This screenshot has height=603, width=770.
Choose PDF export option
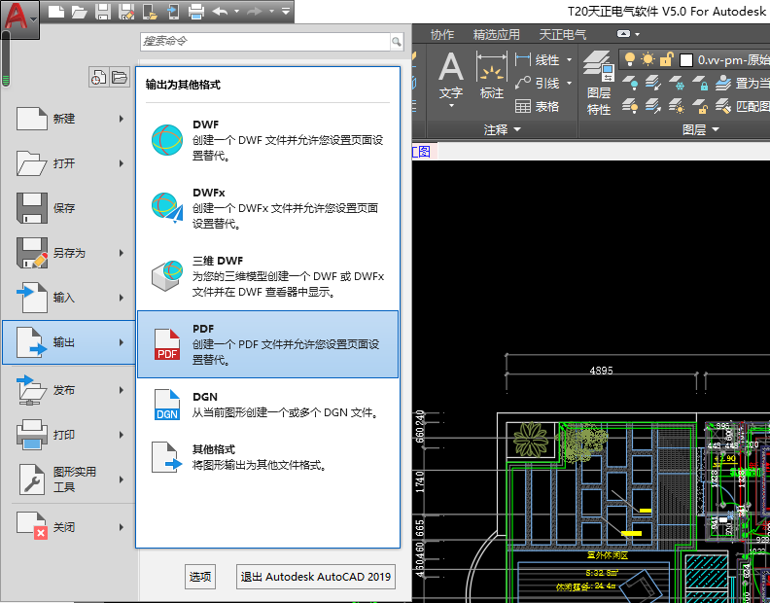(267, 344)
